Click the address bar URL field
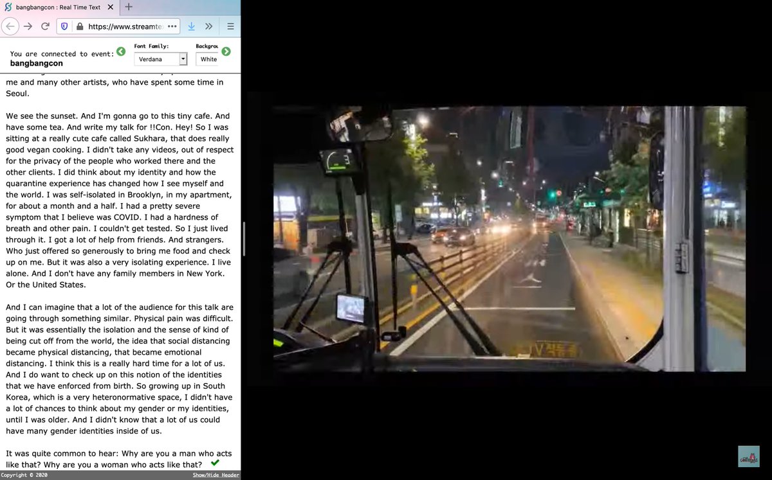 coord(119,26)
